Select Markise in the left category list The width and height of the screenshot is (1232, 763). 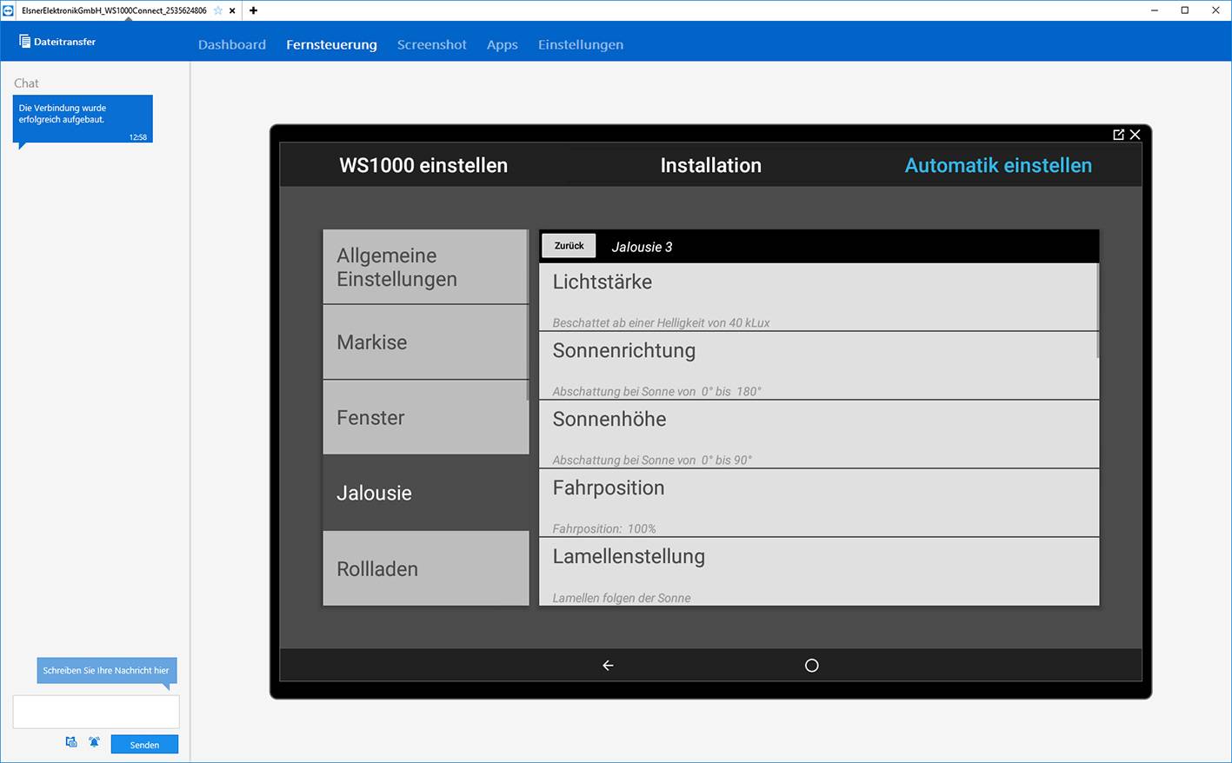[x=425, y=342]
